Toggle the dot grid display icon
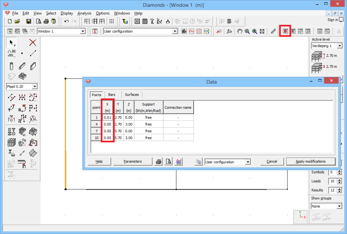 pyautogui.click(x=111, y=21)
